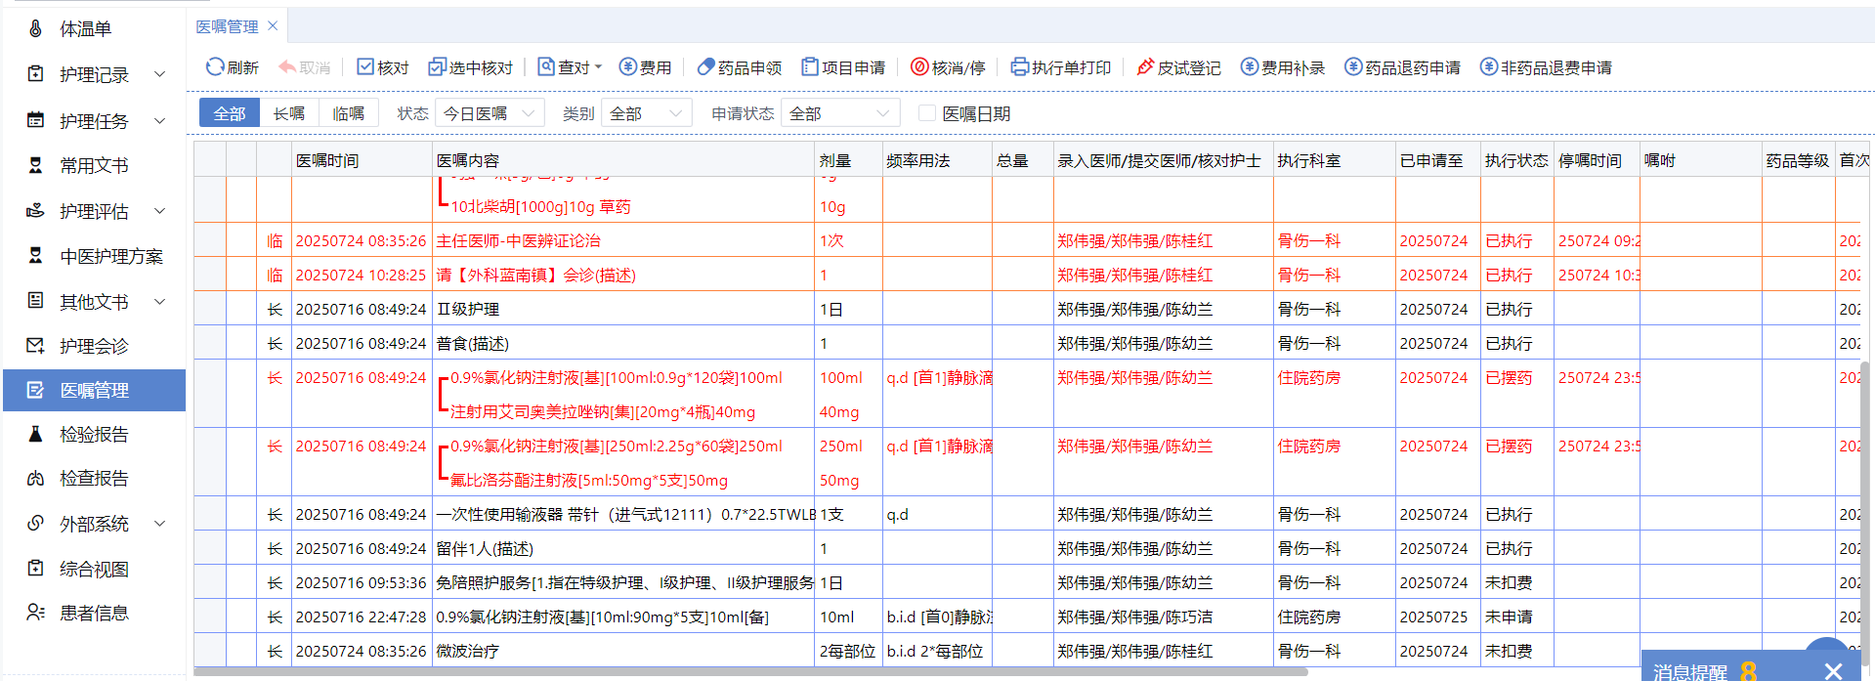Image resolution: width=1875 pixels, height=681 pixels.
Task: Click the 药品申领 pill icon
Action: (x=705, y=66)
